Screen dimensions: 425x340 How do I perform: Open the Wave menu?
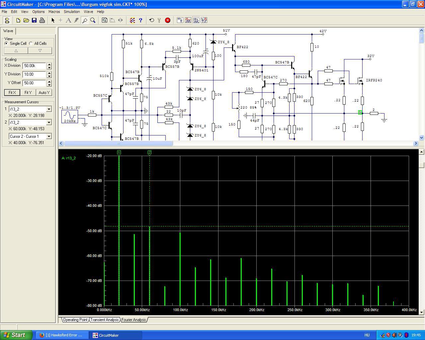pos(88,12)
